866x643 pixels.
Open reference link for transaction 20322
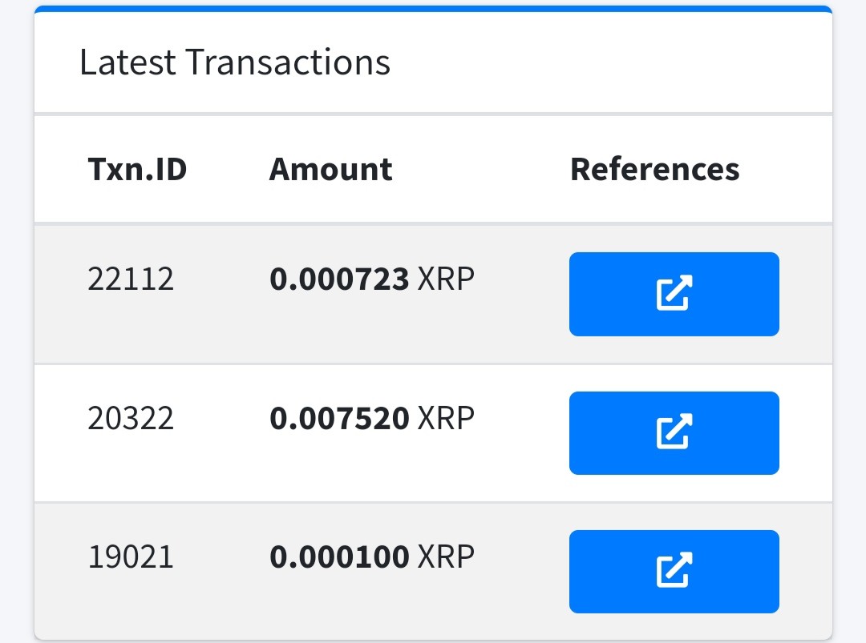[674, 433]
